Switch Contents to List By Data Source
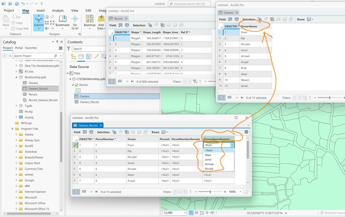The image size is (345, 217). click(81, 57)
